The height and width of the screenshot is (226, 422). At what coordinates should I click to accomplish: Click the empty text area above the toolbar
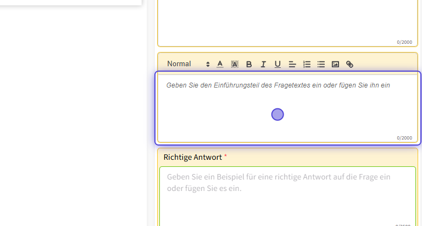pos(287,22)
